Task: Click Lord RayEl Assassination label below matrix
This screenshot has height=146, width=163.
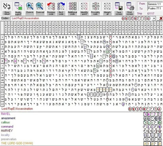Action: 17,109
